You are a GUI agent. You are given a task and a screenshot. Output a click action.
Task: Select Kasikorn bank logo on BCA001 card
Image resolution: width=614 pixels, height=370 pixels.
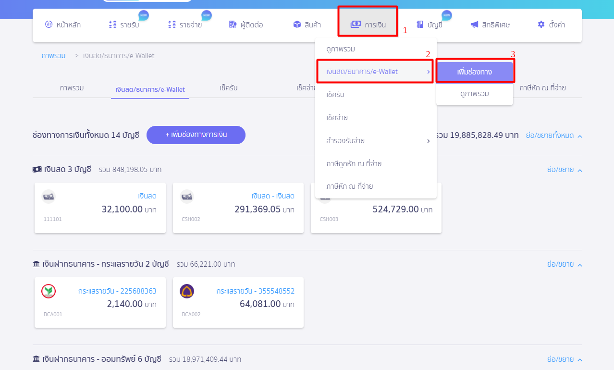pyautogui.click(x=49, y=291)
